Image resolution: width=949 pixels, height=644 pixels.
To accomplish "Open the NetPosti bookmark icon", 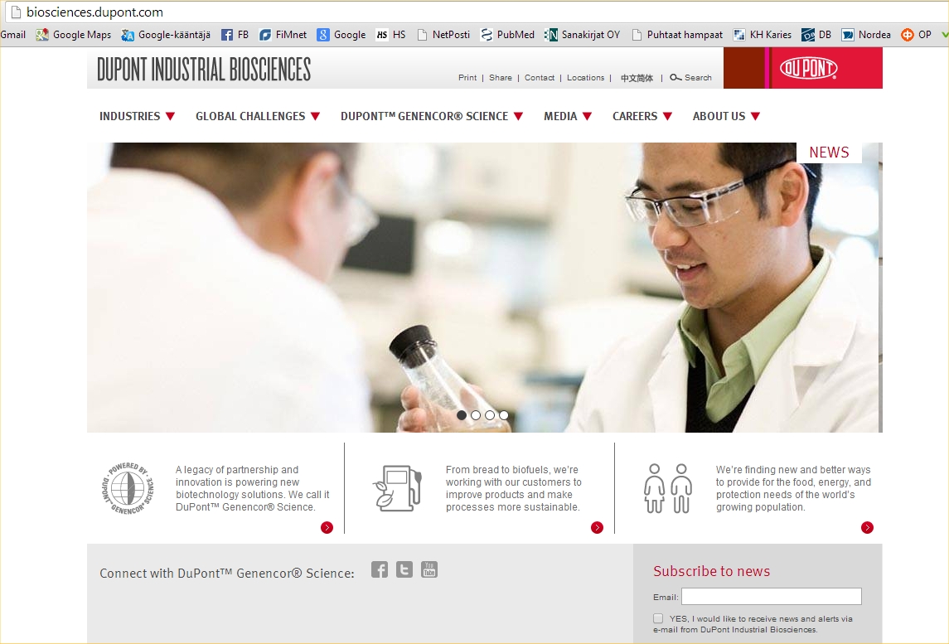I will click(x=423, y=35).
